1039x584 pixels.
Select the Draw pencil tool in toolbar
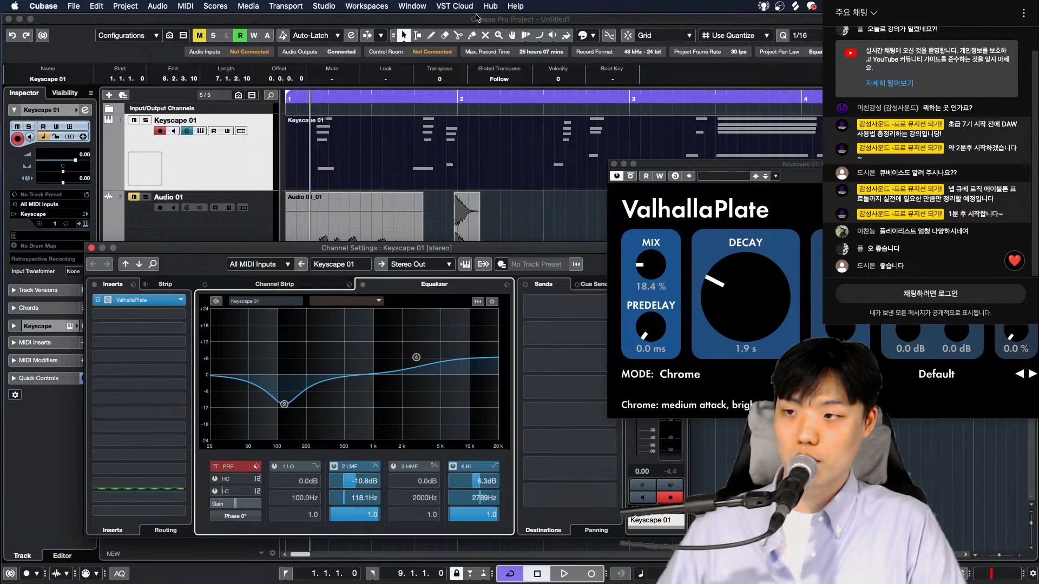tap(431, 35)
